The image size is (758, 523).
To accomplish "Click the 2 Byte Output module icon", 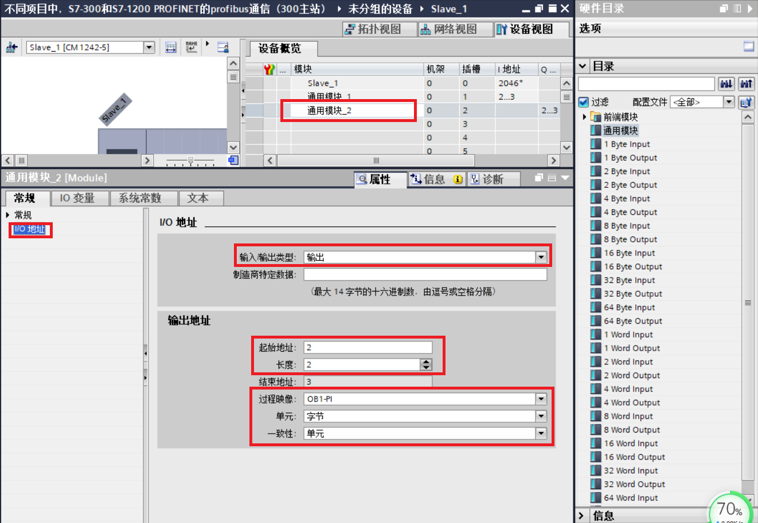I will 596,185.
